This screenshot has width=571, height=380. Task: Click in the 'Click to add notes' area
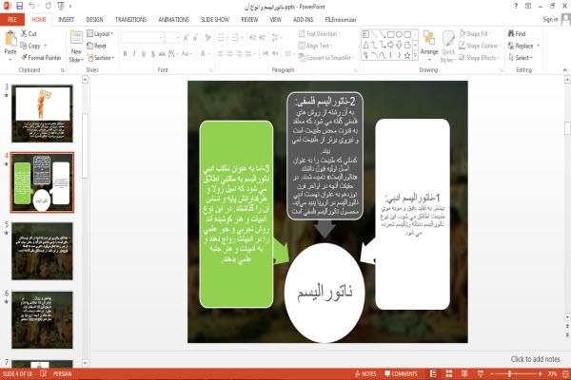coord(535,359)
